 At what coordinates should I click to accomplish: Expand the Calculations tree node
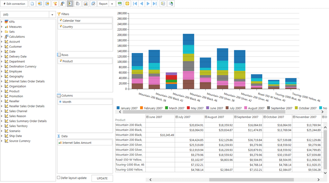point(2,37)
